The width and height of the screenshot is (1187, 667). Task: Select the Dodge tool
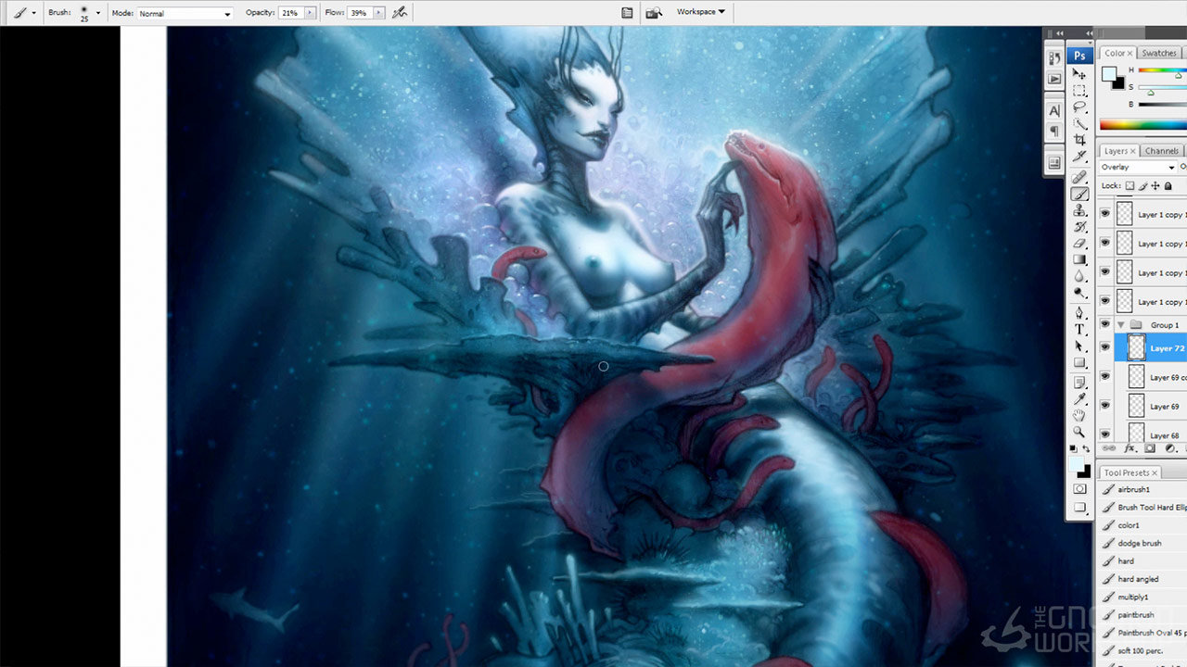1079,293
